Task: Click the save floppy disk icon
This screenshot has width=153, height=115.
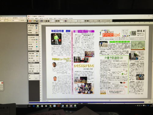Action: pyautogui.click(x=37, y=21)
